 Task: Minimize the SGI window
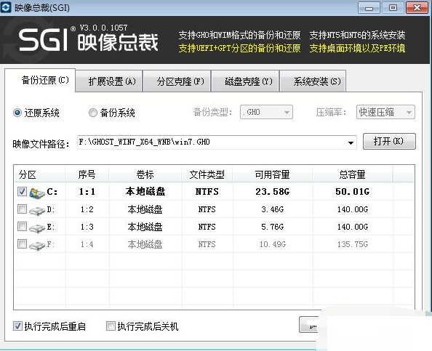(369, 8)
